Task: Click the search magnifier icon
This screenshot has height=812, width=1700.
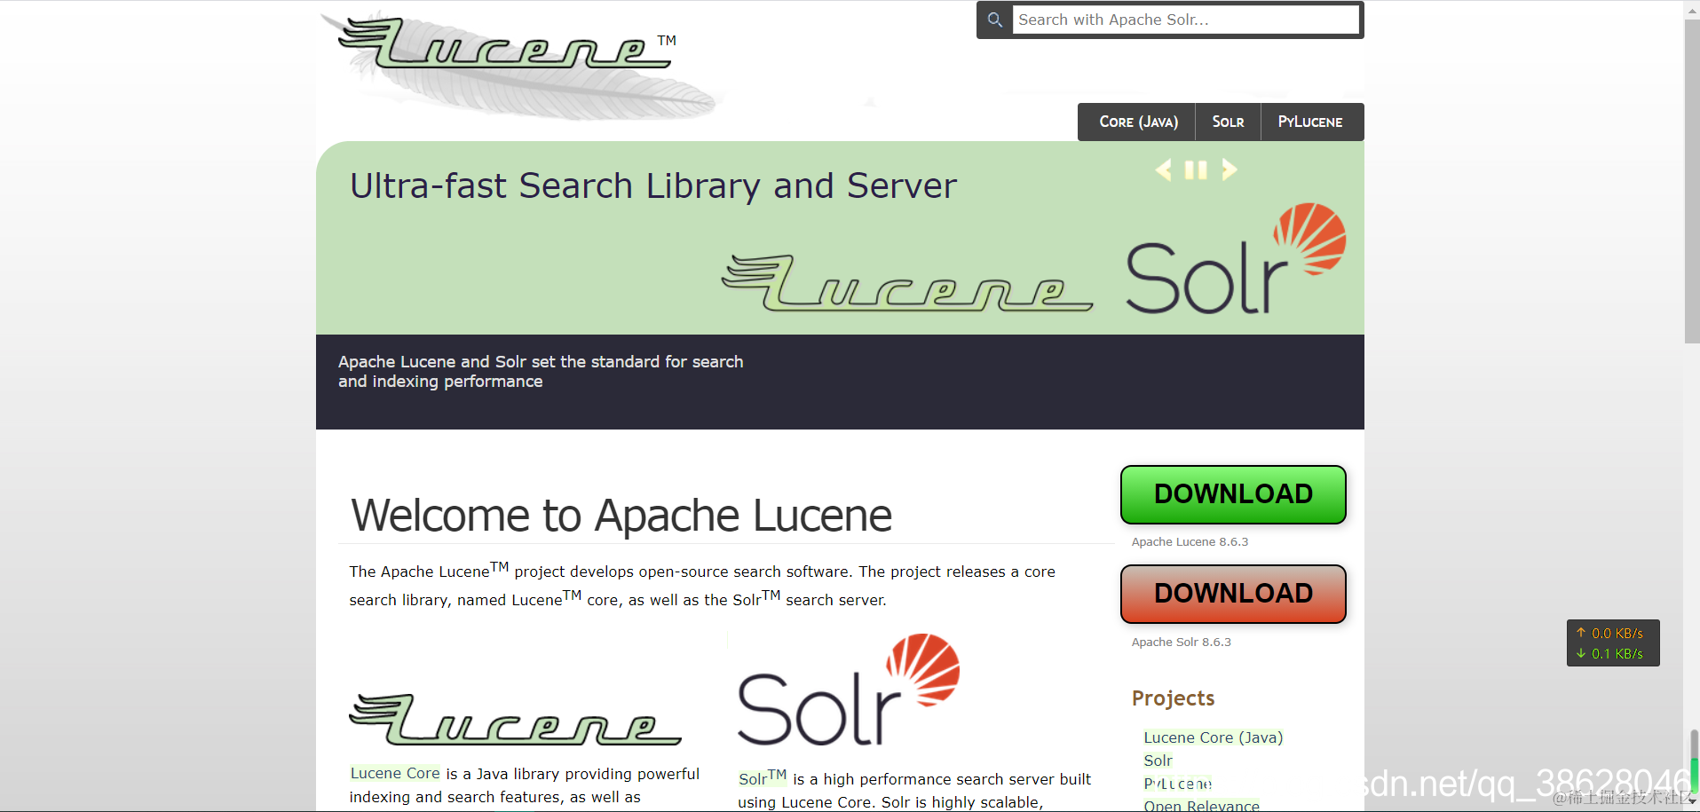Action: coord(995,20)
